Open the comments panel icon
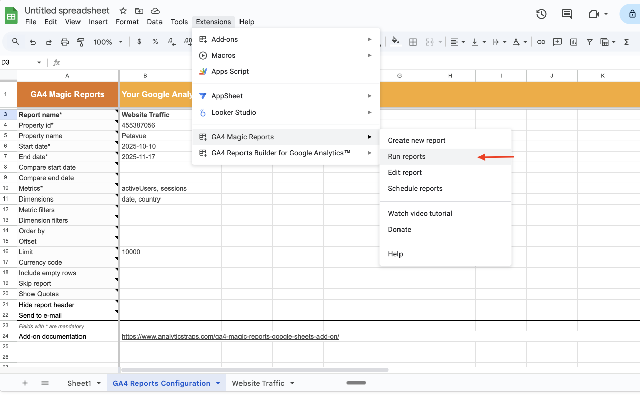640x398 pixels. [x=567, y=14]
